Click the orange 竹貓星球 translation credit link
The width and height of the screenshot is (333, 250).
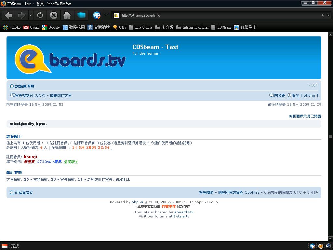169,206
